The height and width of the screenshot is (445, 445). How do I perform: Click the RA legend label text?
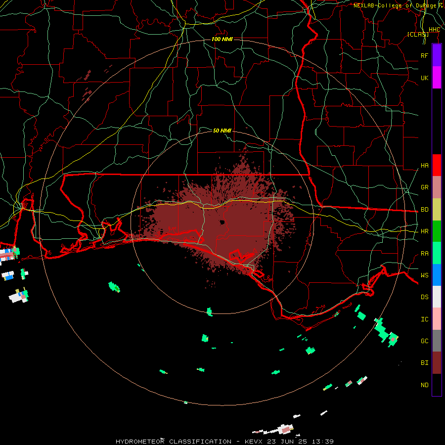click(425, 254)
